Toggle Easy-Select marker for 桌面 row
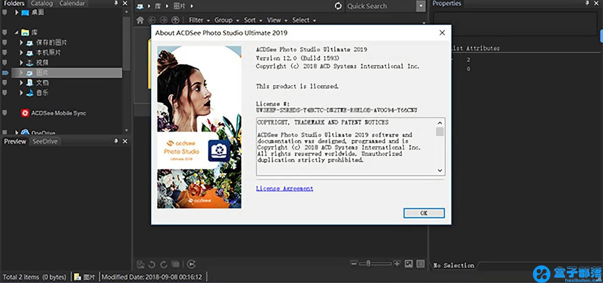The height and width of the screenshot is (283, 603). click(5, 12)
